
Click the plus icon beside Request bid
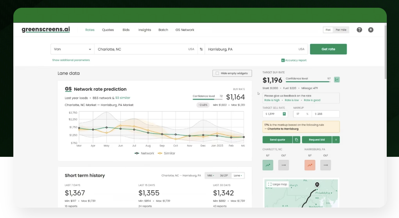point(336,140)
